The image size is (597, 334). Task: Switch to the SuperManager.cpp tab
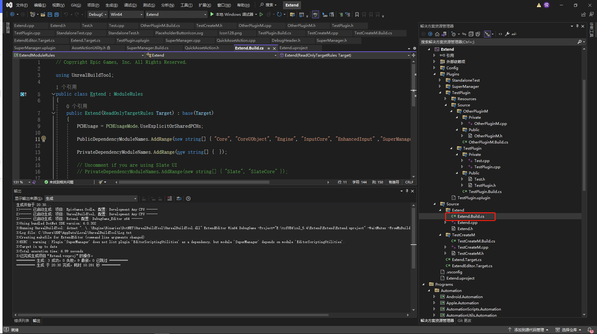tap(183, 41)
